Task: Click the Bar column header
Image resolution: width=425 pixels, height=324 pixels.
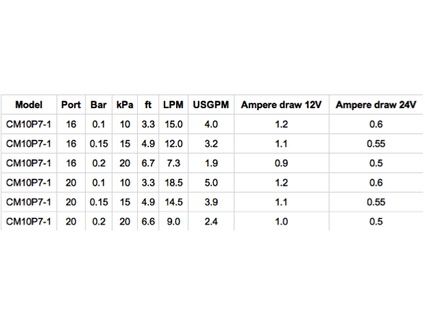Action: coord(99,105)
